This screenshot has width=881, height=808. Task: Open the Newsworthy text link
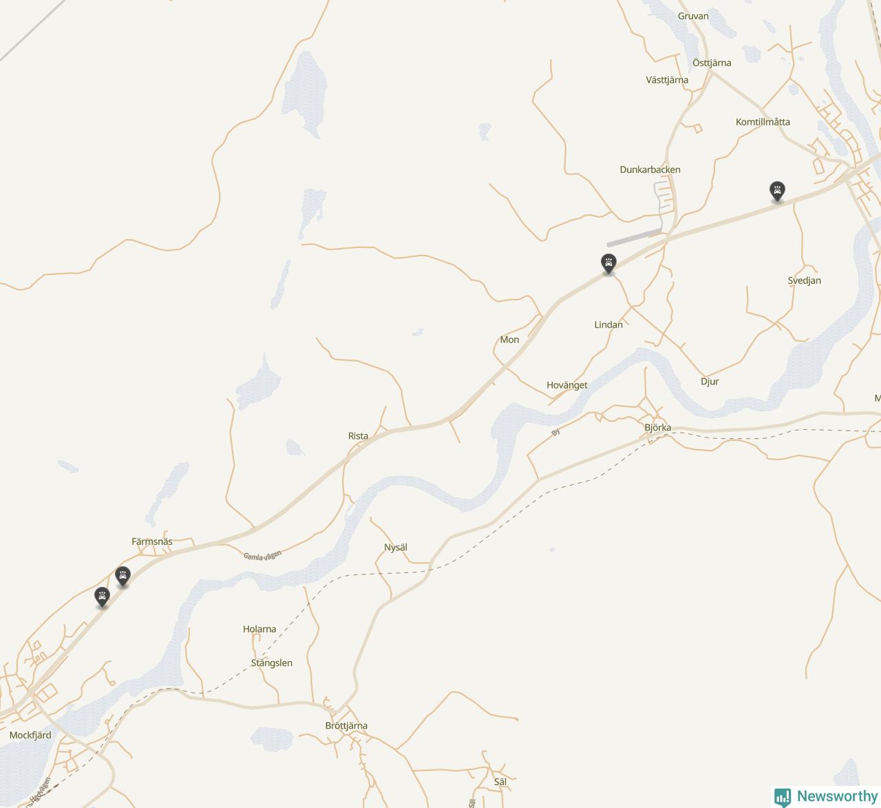click(837, 796)
